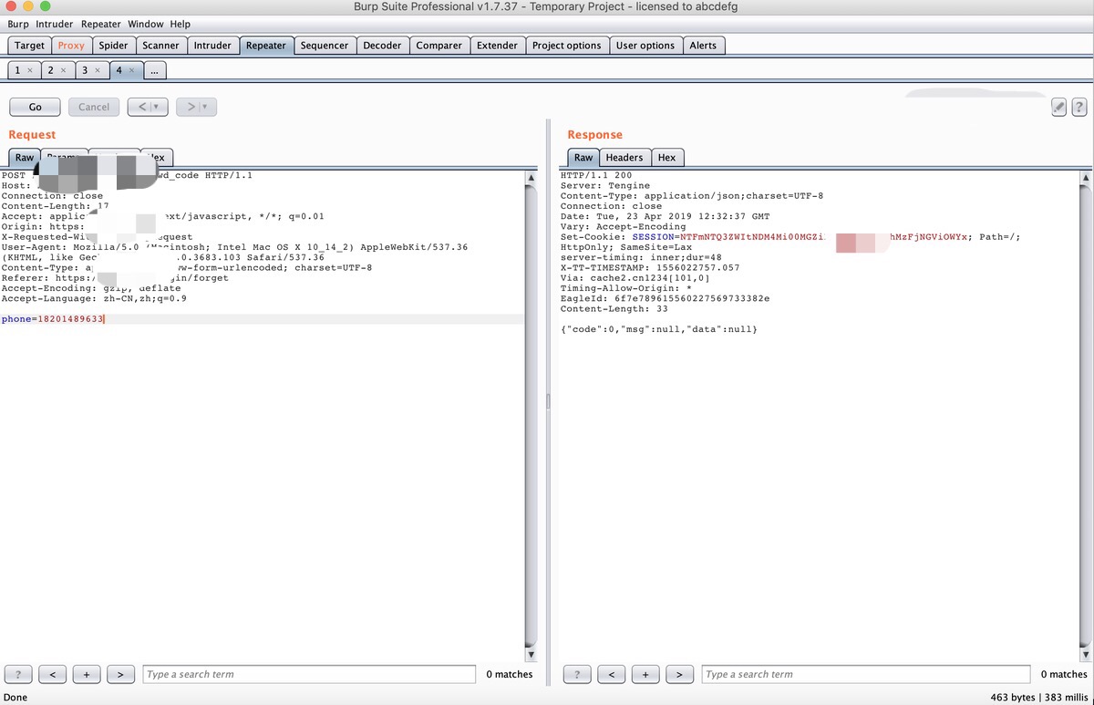Open the help question mark icon at top right
This screenshot has height=705, width=1094.
[1079, 107]
